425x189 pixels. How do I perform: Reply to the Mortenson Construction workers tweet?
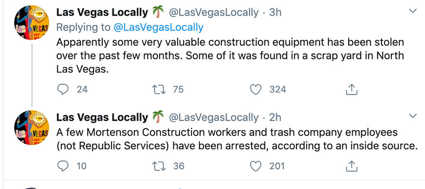point(63,166)
